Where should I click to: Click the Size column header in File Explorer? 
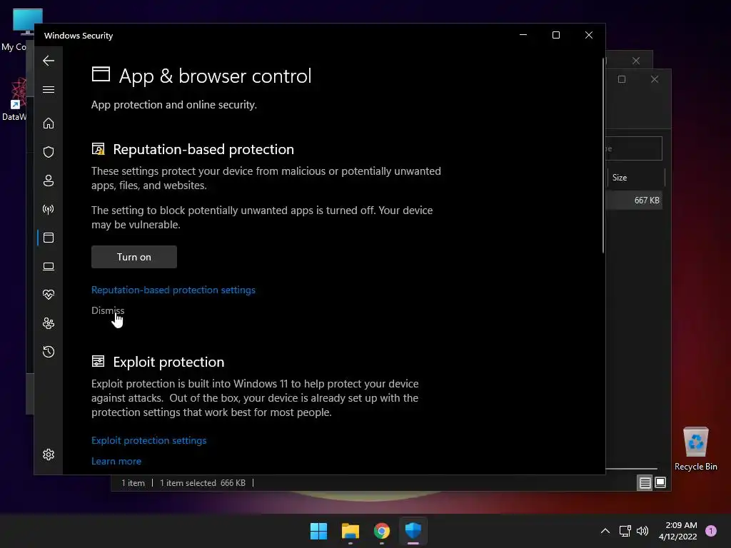tap(636, 178)
